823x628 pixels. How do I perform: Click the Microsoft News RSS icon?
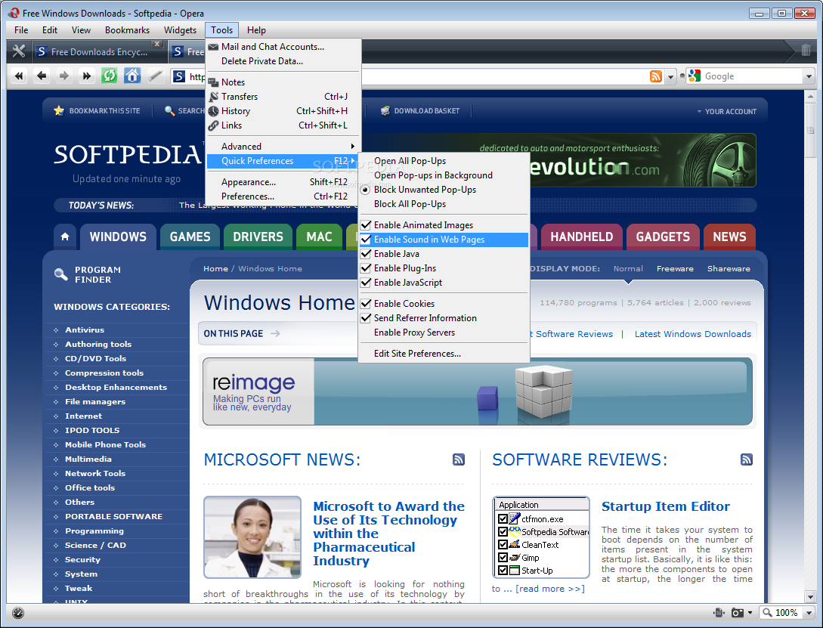[x=459, y=459]
